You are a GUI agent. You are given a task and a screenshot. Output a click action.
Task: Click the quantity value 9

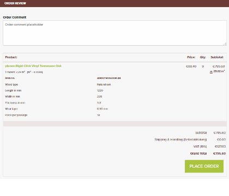coord(203,66)
